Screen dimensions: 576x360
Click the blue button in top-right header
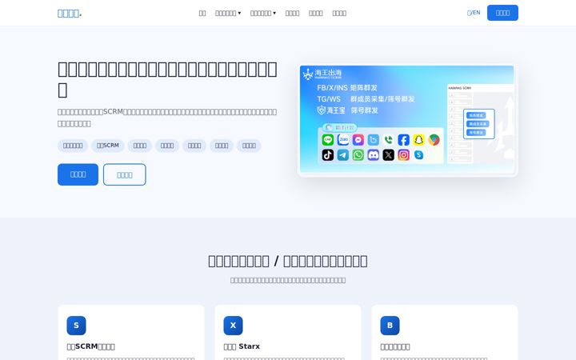click(x=502, y=13)
